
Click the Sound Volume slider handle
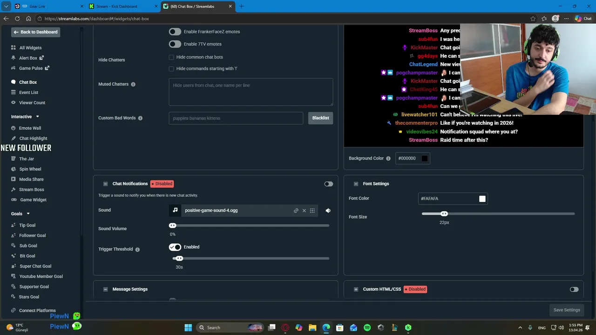173,226
